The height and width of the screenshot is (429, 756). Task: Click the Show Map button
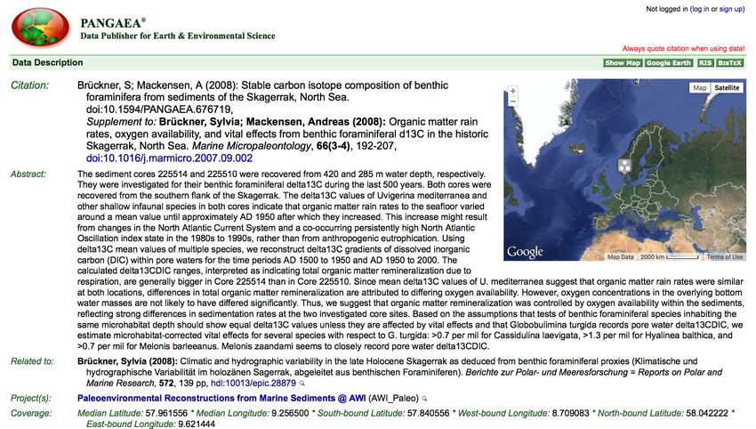623,62
